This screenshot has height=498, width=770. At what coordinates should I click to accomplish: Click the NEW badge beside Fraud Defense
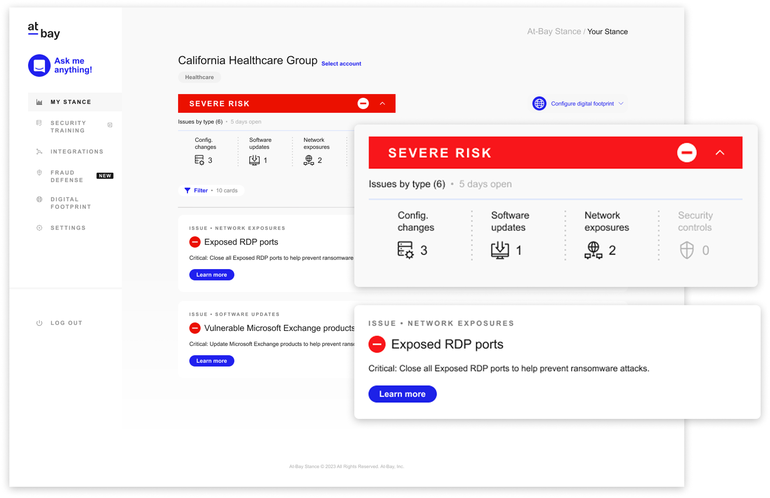coord(105,176)
